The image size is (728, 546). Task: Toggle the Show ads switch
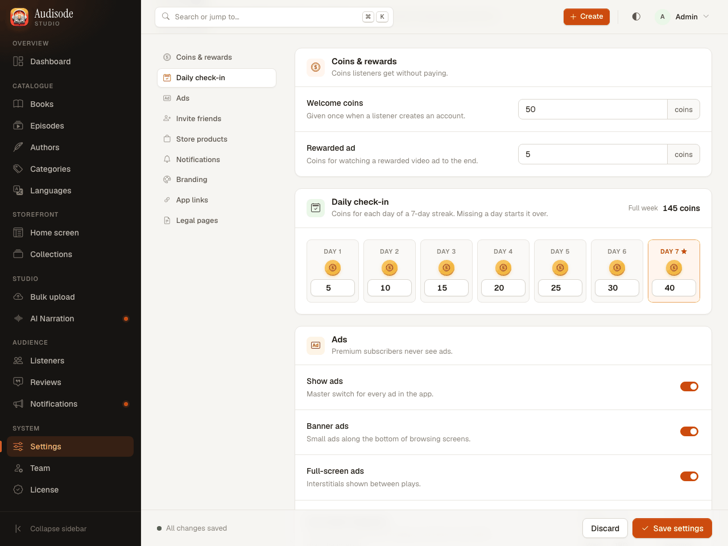coord(689,387)
